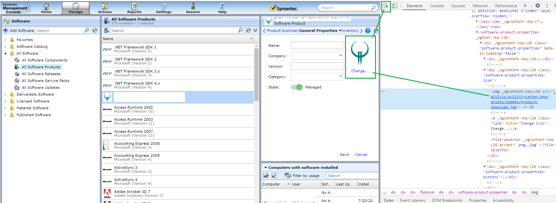Image resolution: width=556 pixels, height=203 pixels.
Task: Expand the Published Software folder
Action: [x=5, y=115]
